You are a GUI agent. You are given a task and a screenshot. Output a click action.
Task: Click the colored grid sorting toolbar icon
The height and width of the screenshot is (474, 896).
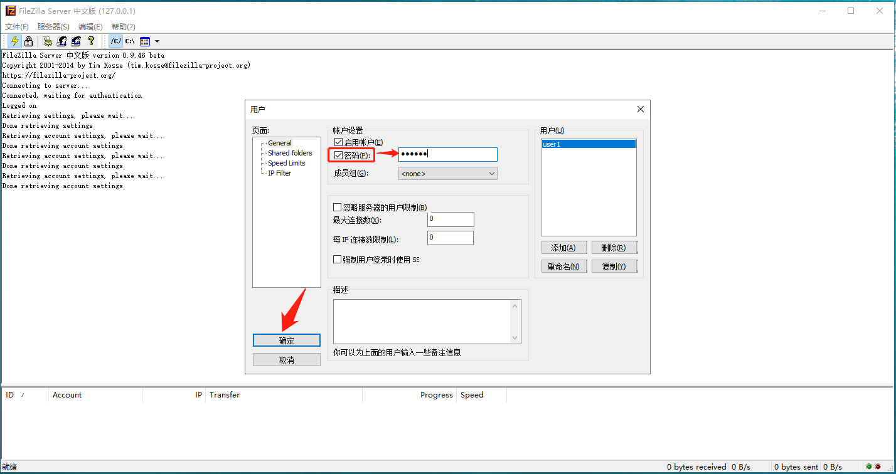145,41
